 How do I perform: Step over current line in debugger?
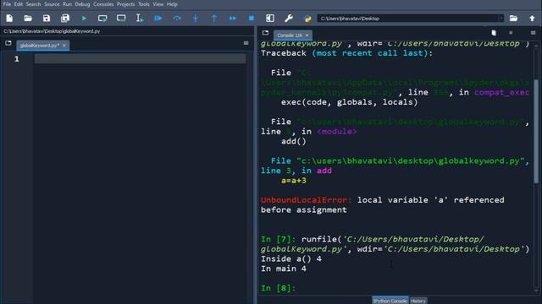(177, 19)
